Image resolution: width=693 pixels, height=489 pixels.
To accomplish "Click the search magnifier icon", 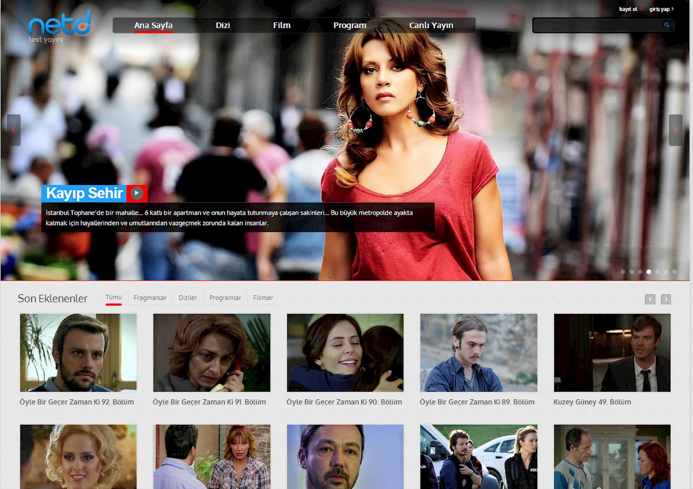I will click(667, 25).
